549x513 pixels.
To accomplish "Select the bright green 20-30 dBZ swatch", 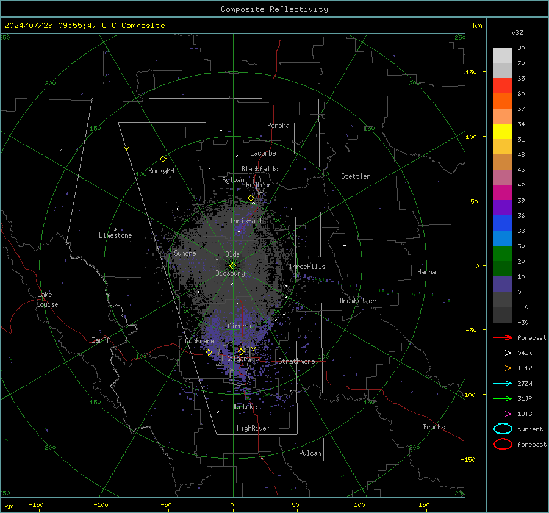I will (503, 254).
